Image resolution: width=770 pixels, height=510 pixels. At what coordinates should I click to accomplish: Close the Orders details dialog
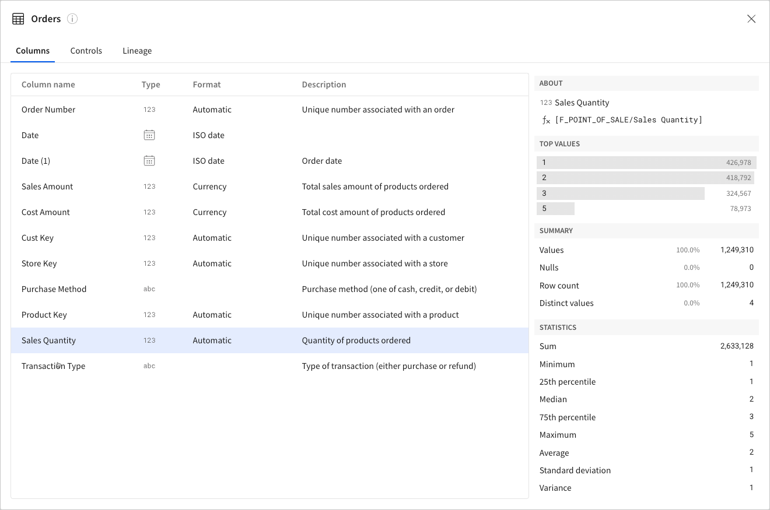(x=751, y=19)
